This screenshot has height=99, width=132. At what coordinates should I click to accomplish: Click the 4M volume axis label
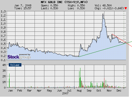point(4,65)
